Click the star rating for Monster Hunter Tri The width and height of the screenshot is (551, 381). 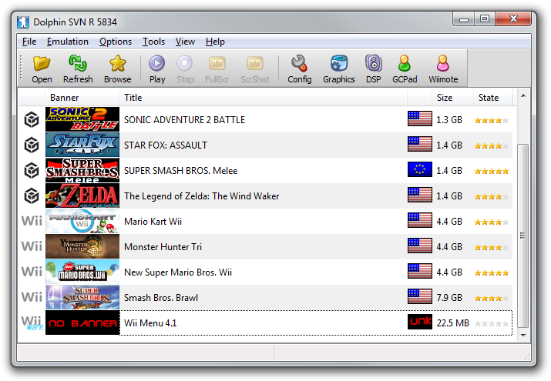(492, 247)
